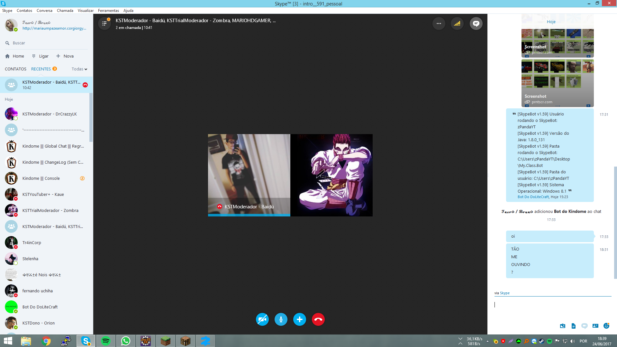Open WhatsApp from the taskbar
The width and height of the screenshot is (617, 347).
coord(125,341)
